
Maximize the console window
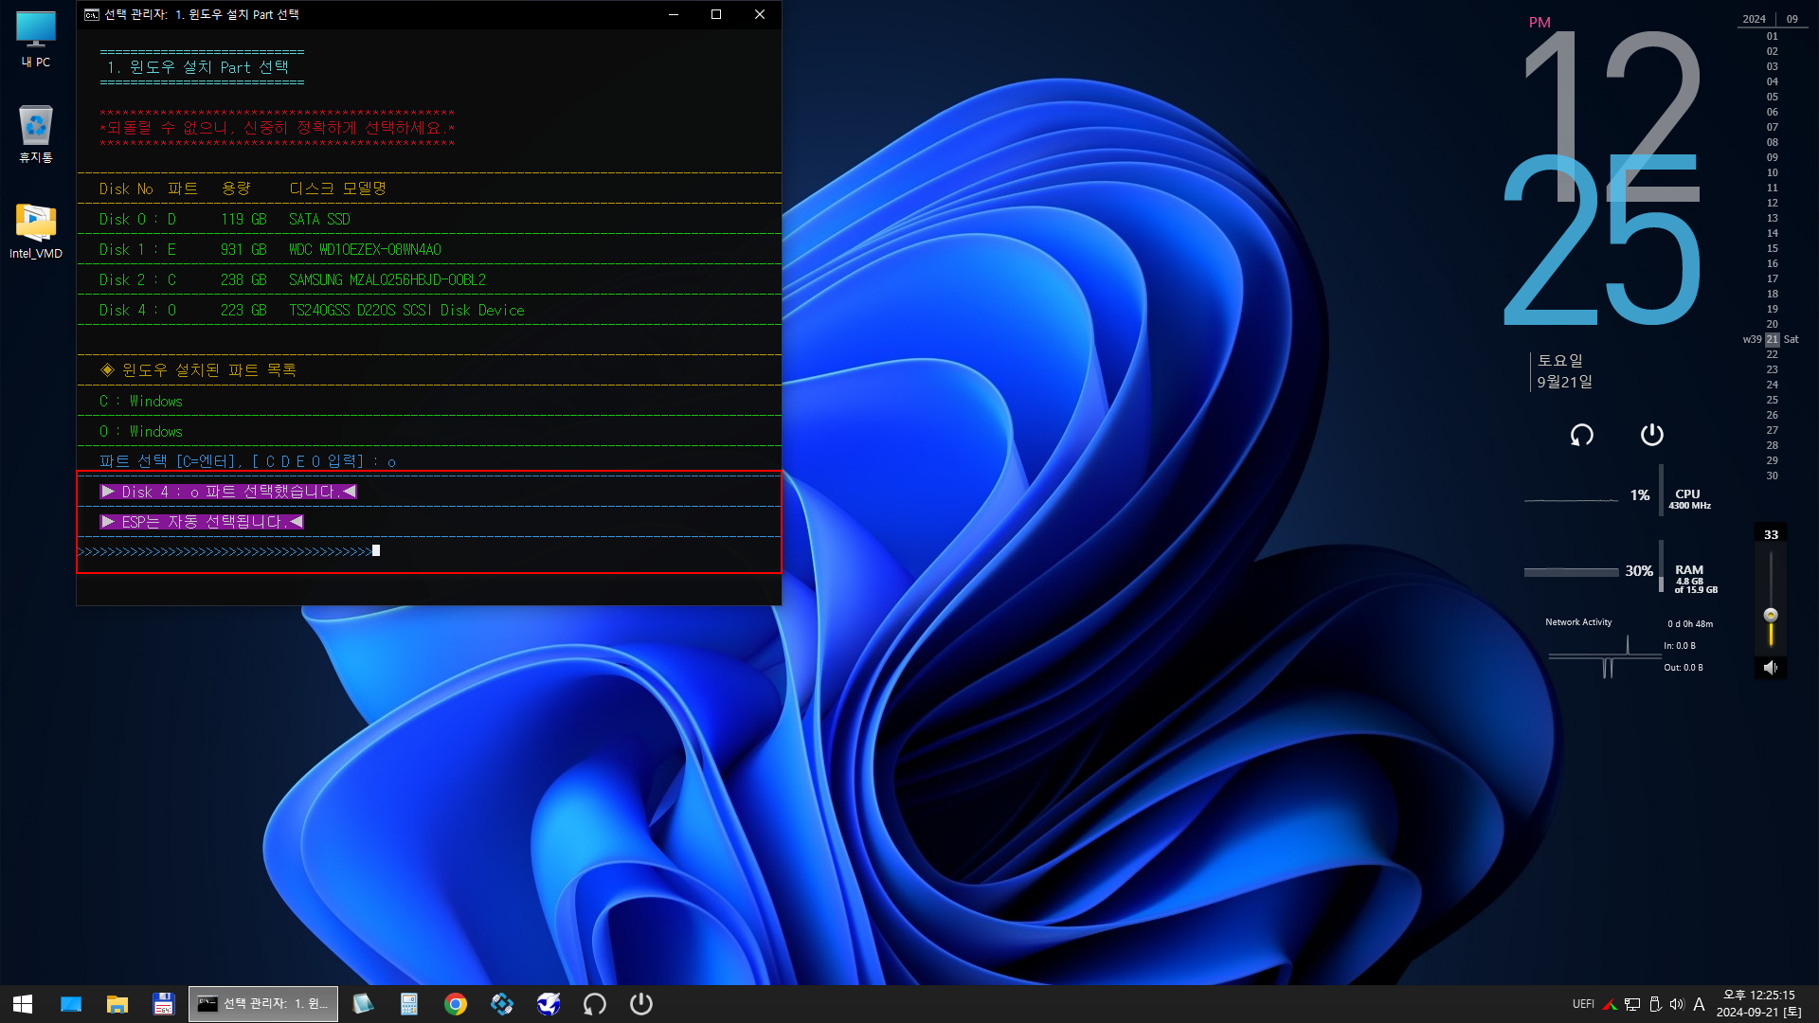(716, 14)
